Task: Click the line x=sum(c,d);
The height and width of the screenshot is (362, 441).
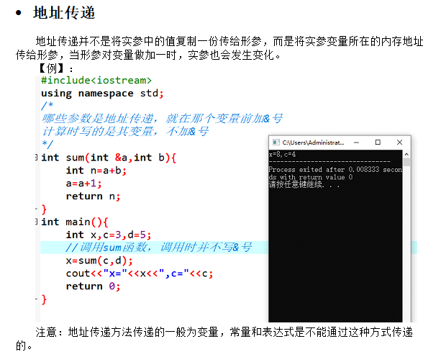Action: (99, 261)
